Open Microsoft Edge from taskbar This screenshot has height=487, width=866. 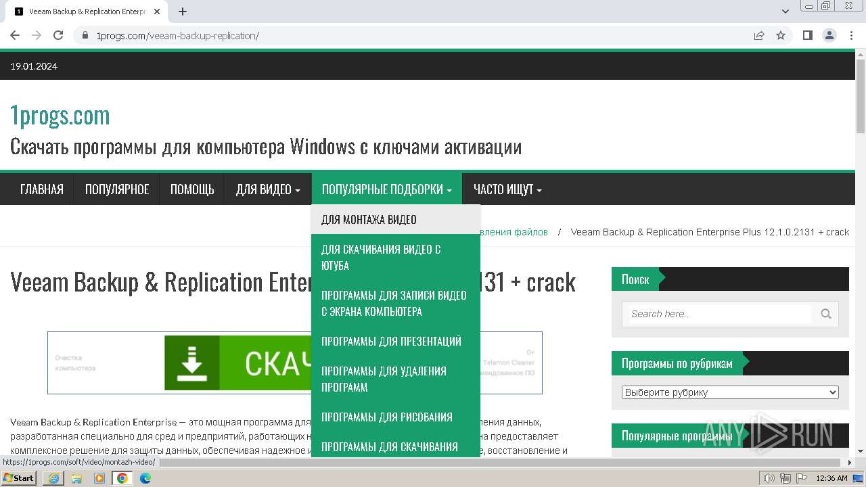point(145,478)
